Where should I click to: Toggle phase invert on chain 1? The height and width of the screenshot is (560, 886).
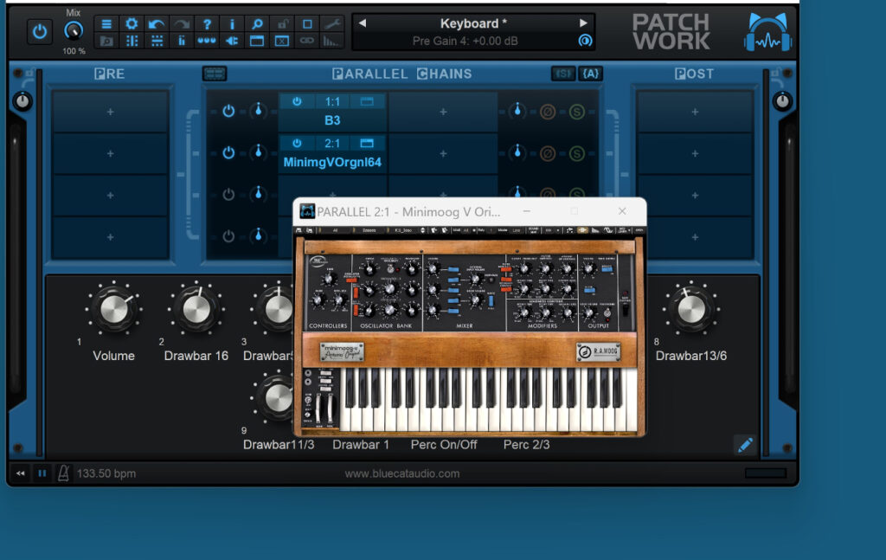click(547, 112)
